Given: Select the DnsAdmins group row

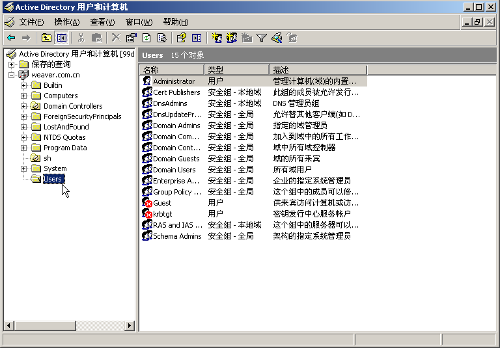Looking at the screenshot, I should (x=253, y=103).
